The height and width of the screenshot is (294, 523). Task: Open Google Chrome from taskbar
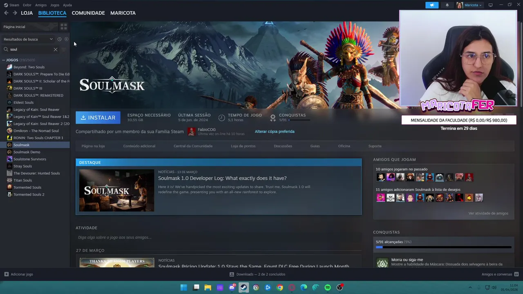tap(280, 287)
